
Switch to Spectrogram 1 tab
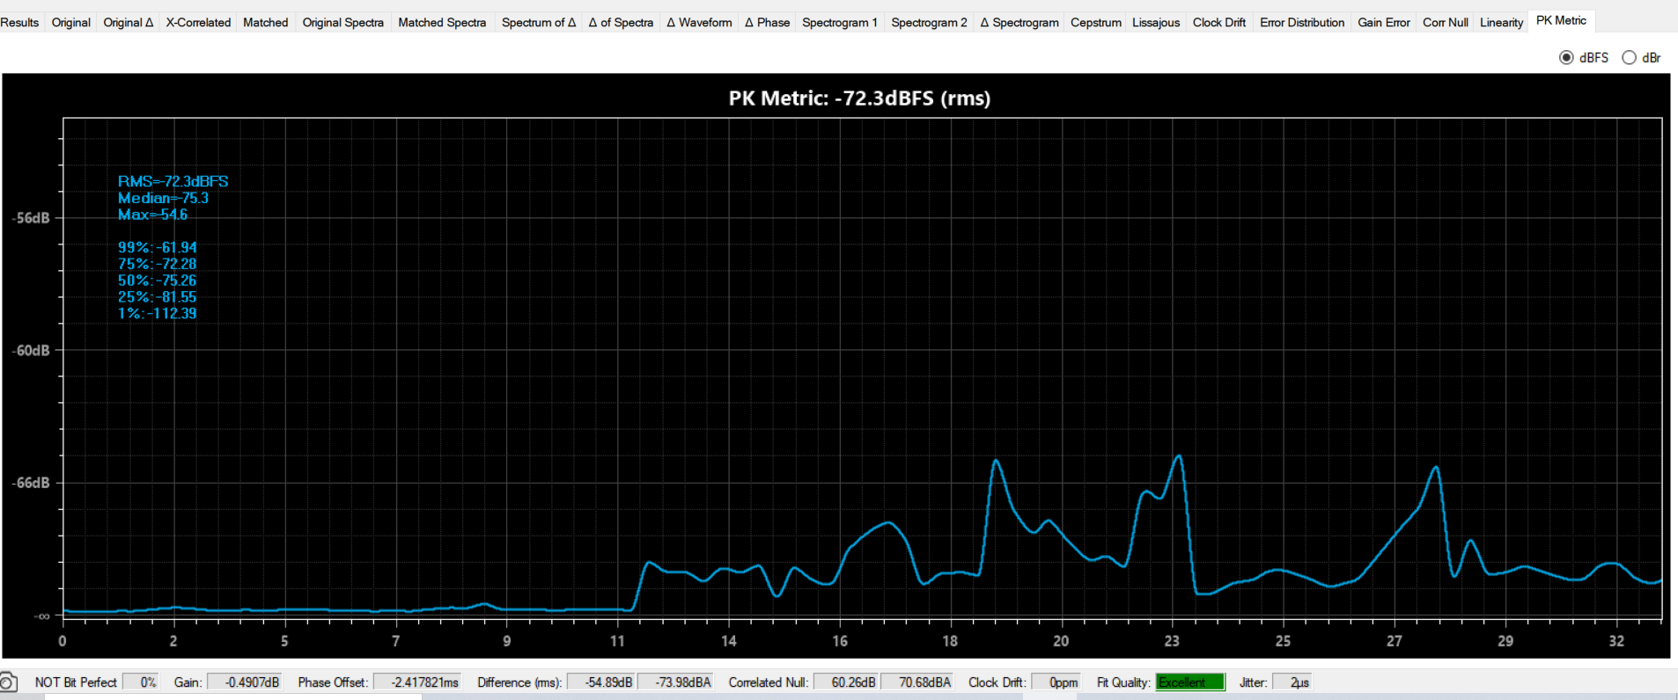click(x=840, y=22)
